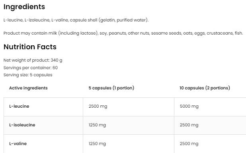This screenshot has height=153, width=246.
Task: Click the Net weight of product line
Action: [x=33, y=60]
